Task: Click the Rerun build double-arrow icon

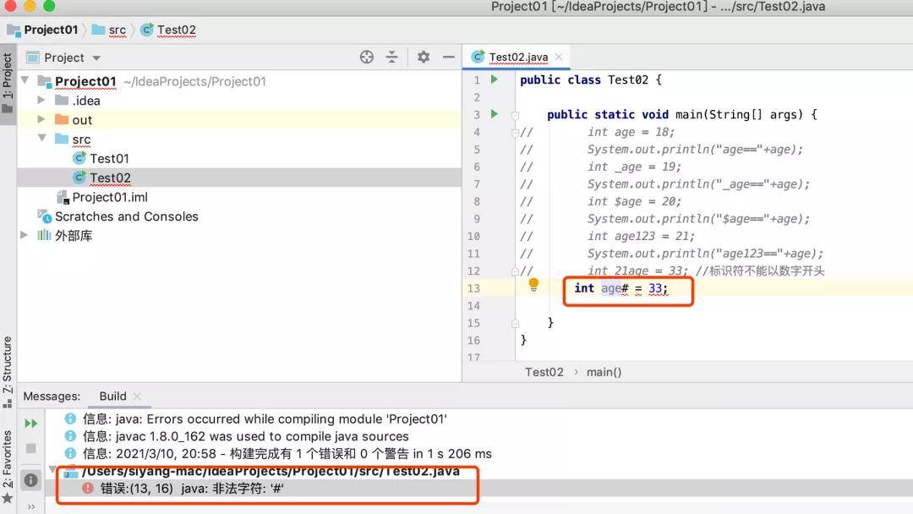Action: coord(31,424)
